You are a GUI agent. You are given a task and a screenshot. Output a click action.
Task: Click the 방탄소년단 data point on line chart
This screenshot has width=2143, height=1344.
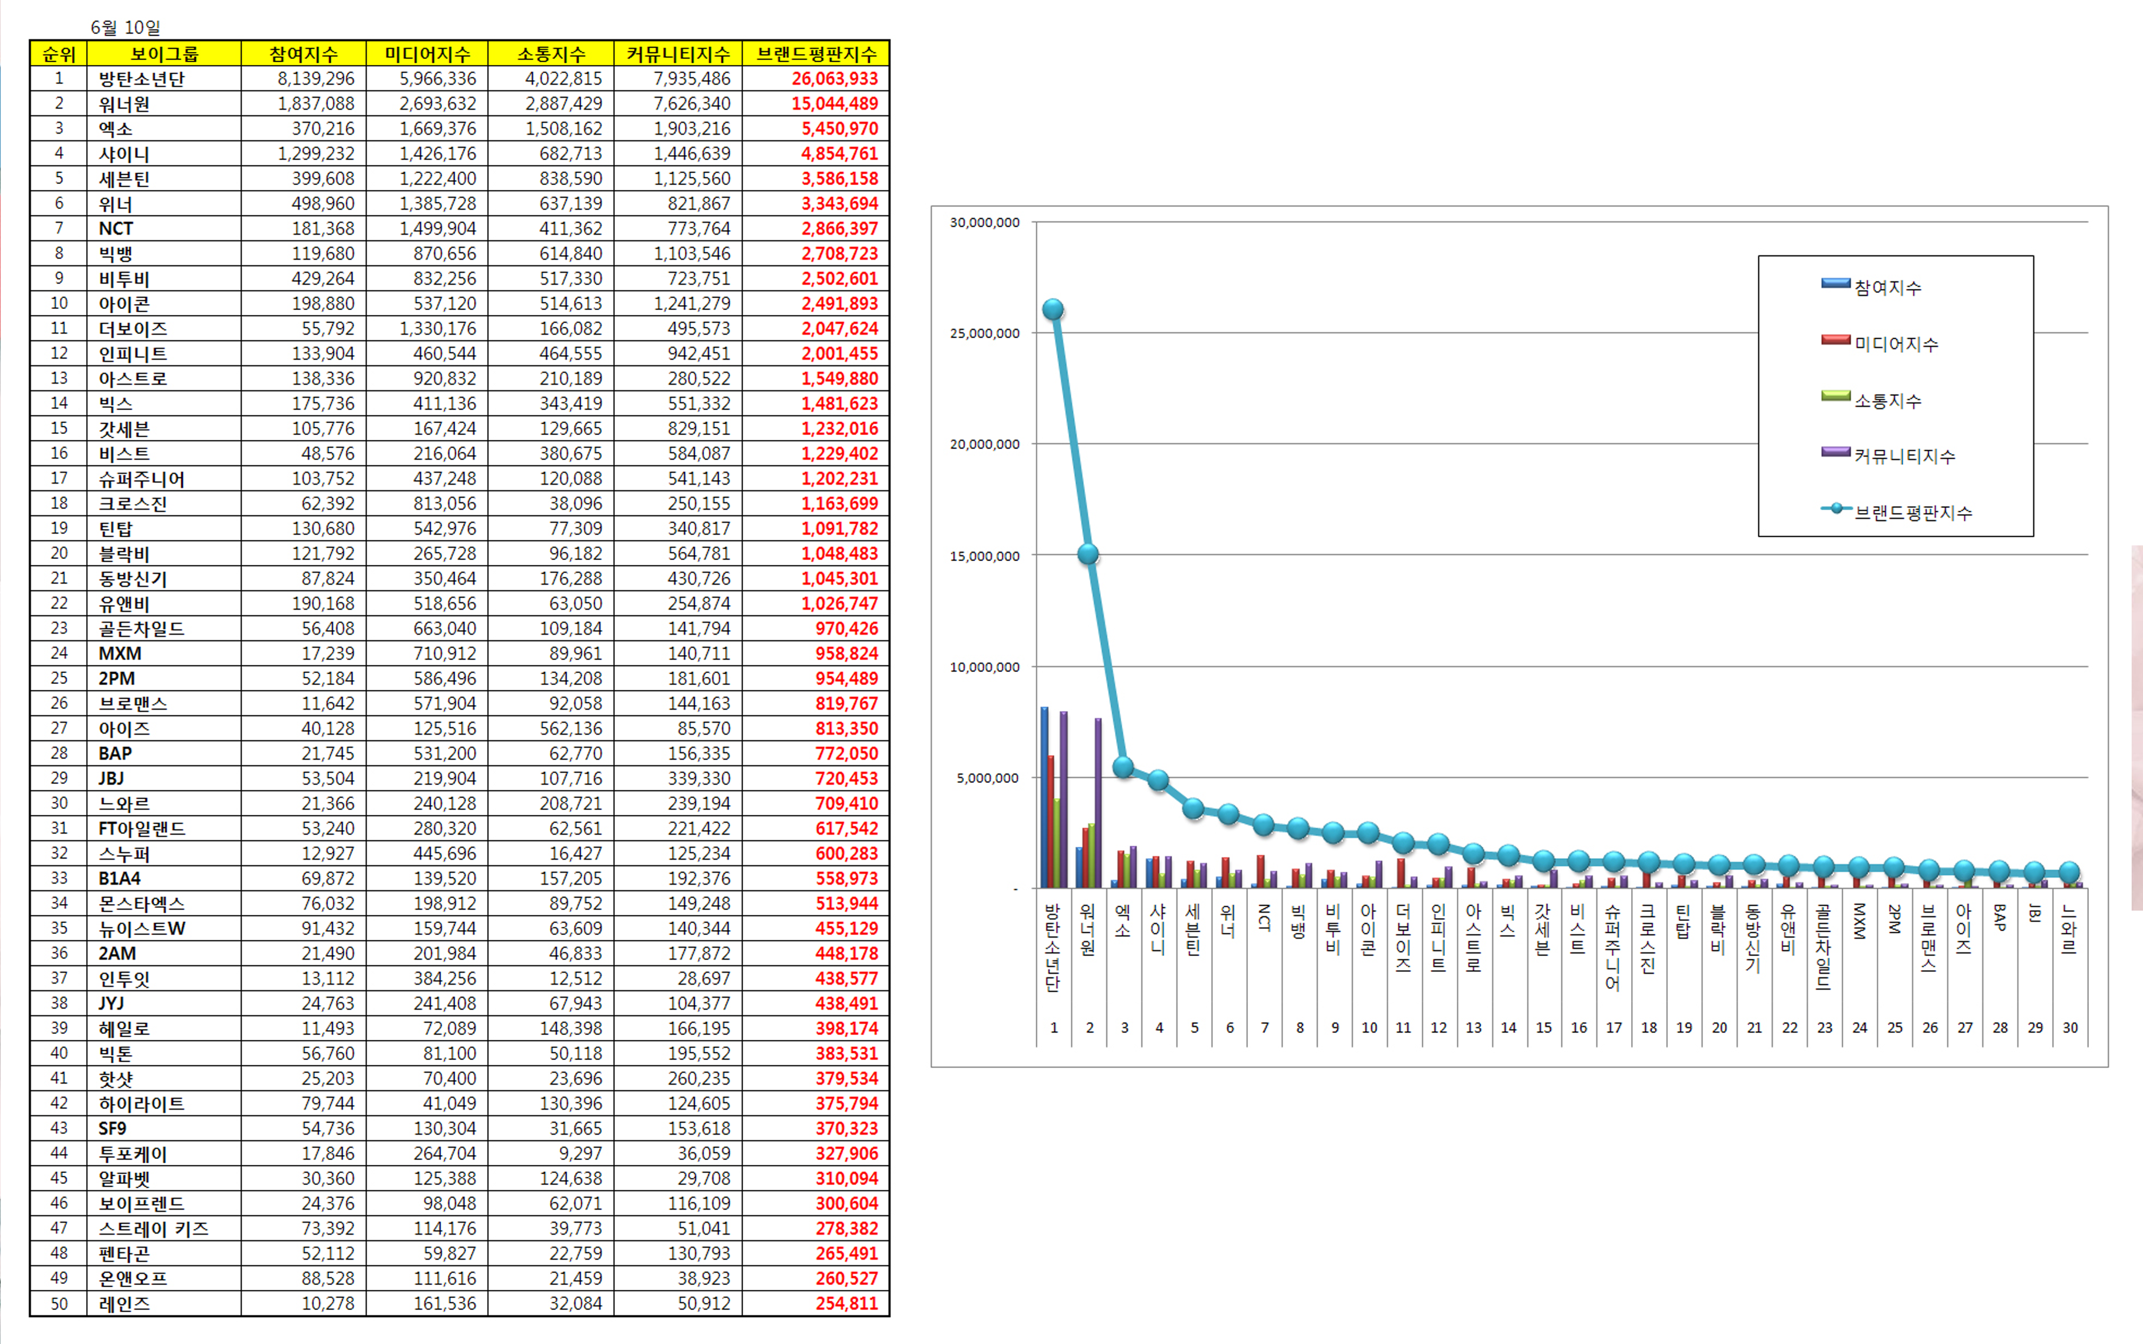coord(1053,309)
